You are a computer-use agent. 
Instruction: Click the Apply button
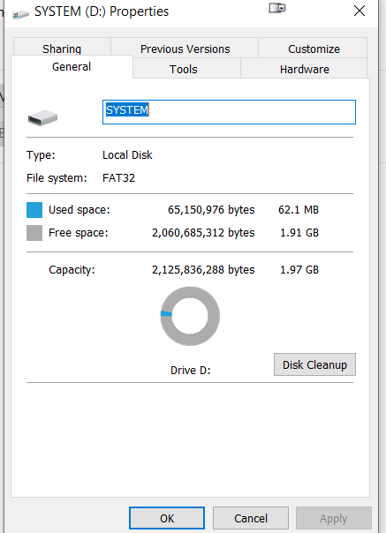[x=334, y=518]
